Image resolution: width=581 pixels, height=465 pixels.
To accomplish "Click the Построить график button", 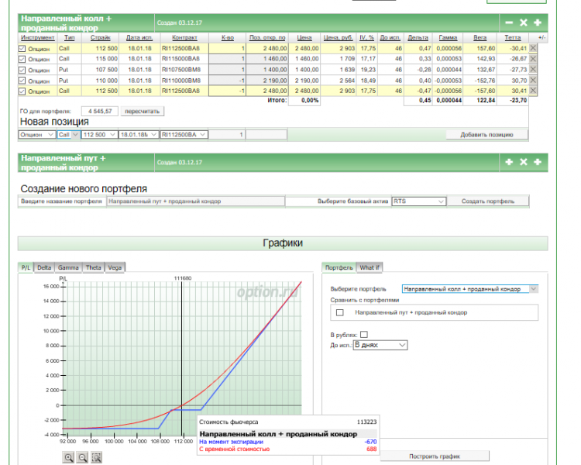I will (x=435, y=456).
